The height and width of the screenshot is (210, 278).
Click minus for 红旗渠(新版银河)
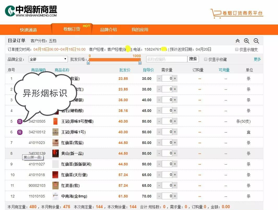(159, 164)
